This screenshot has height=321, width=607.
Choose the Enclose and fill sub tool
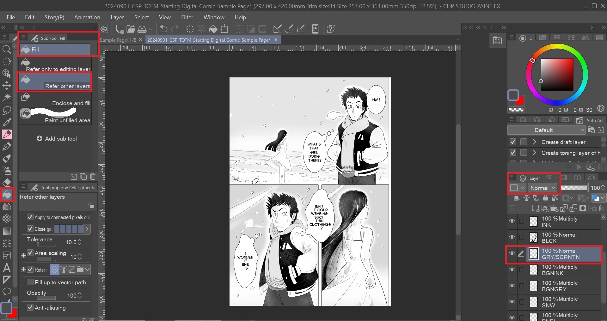click(56, 99)
